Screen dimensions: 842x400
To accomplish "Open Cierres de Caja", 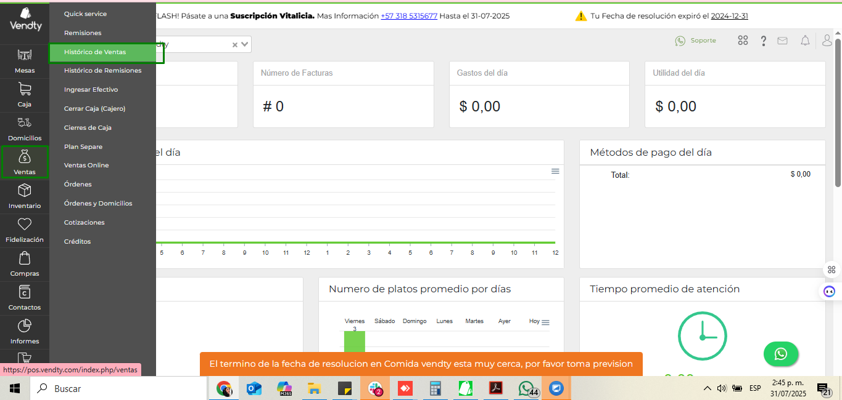I will click(88, 128).
